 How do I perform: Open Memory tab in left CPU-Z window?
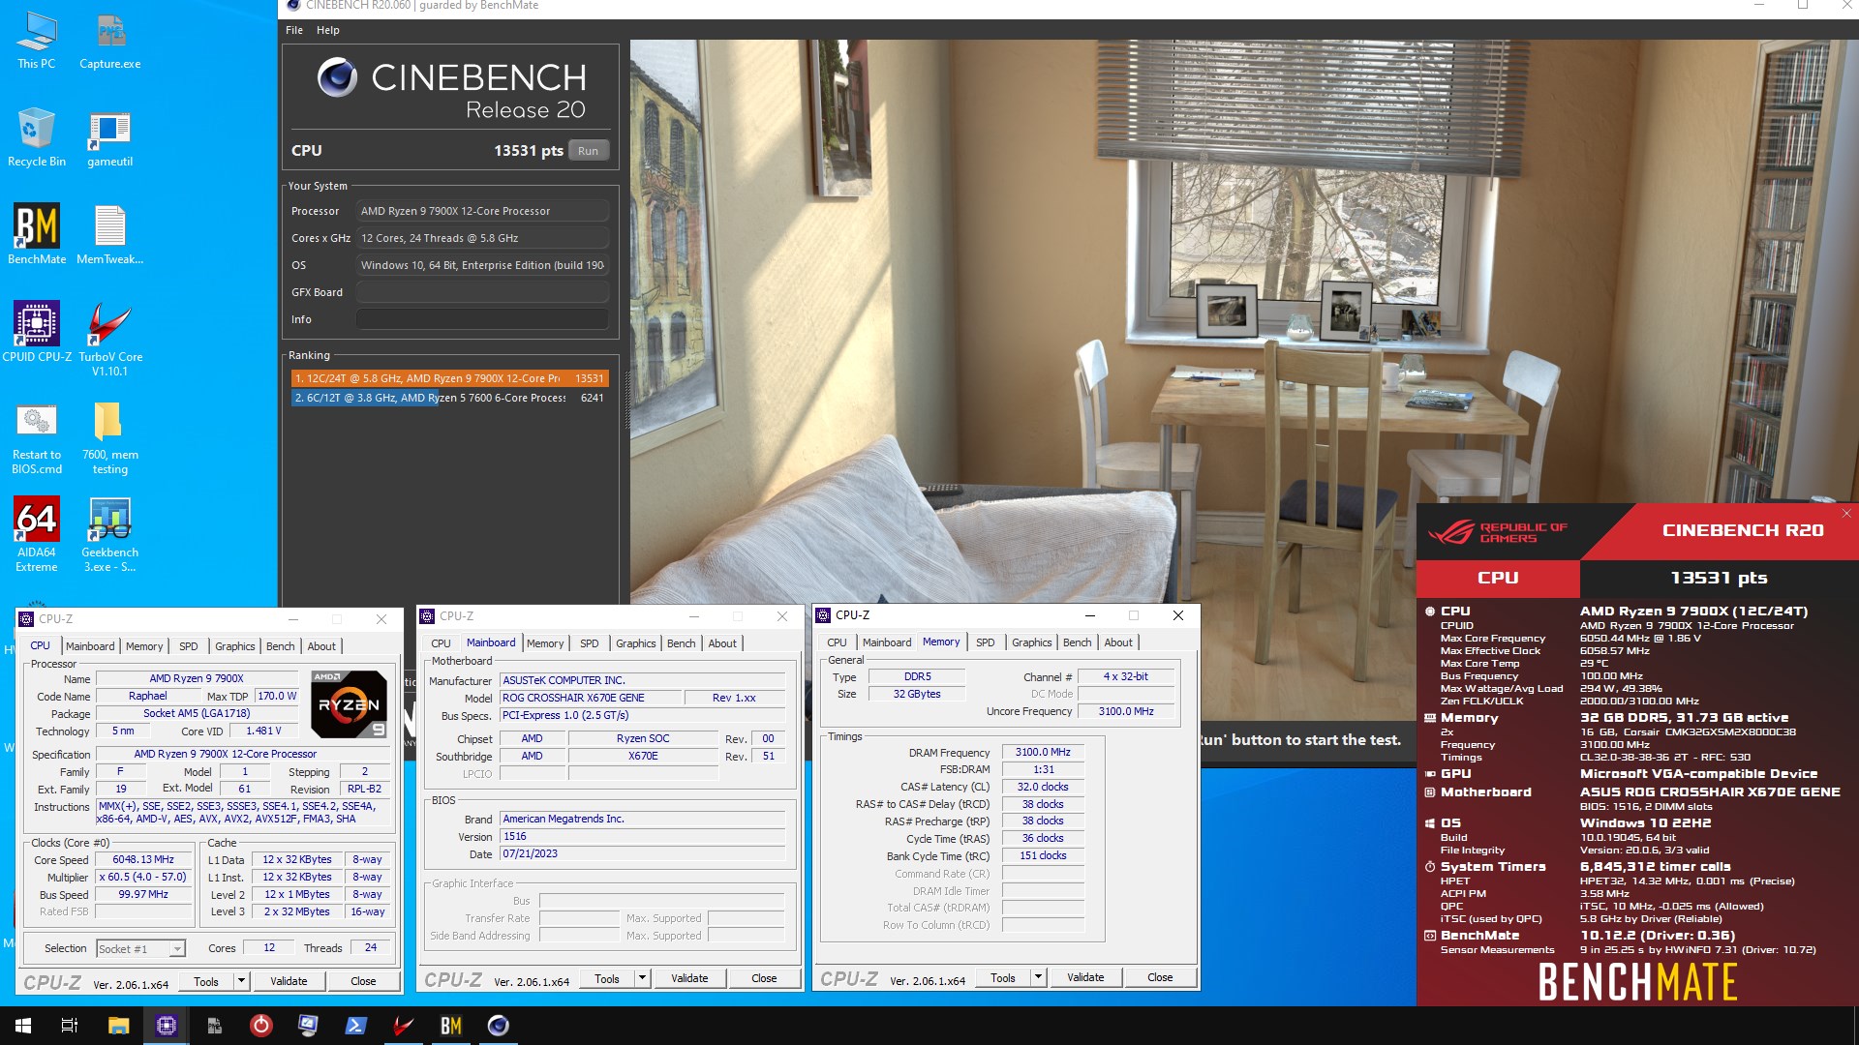(x=144, y=646)
